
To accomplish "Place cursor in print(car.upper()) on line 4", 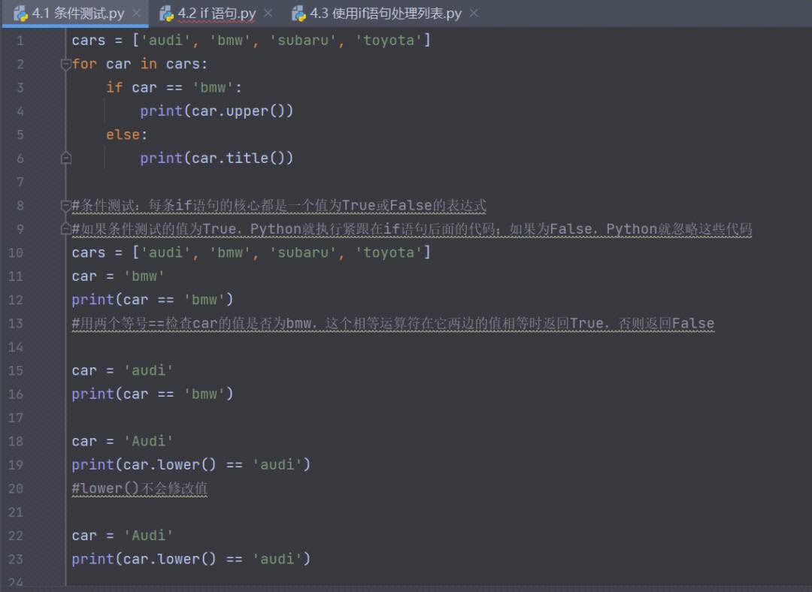I will [217, 111].
